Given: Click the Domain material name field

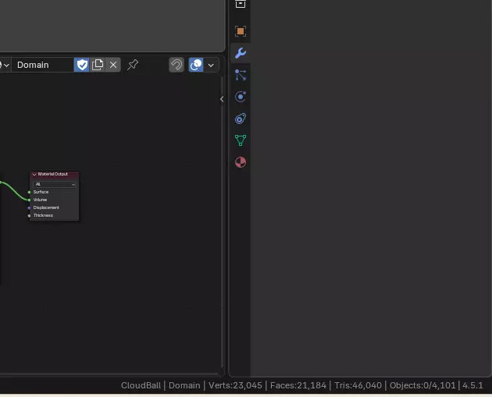Looking at the screenshot, I should pos(43,65).
